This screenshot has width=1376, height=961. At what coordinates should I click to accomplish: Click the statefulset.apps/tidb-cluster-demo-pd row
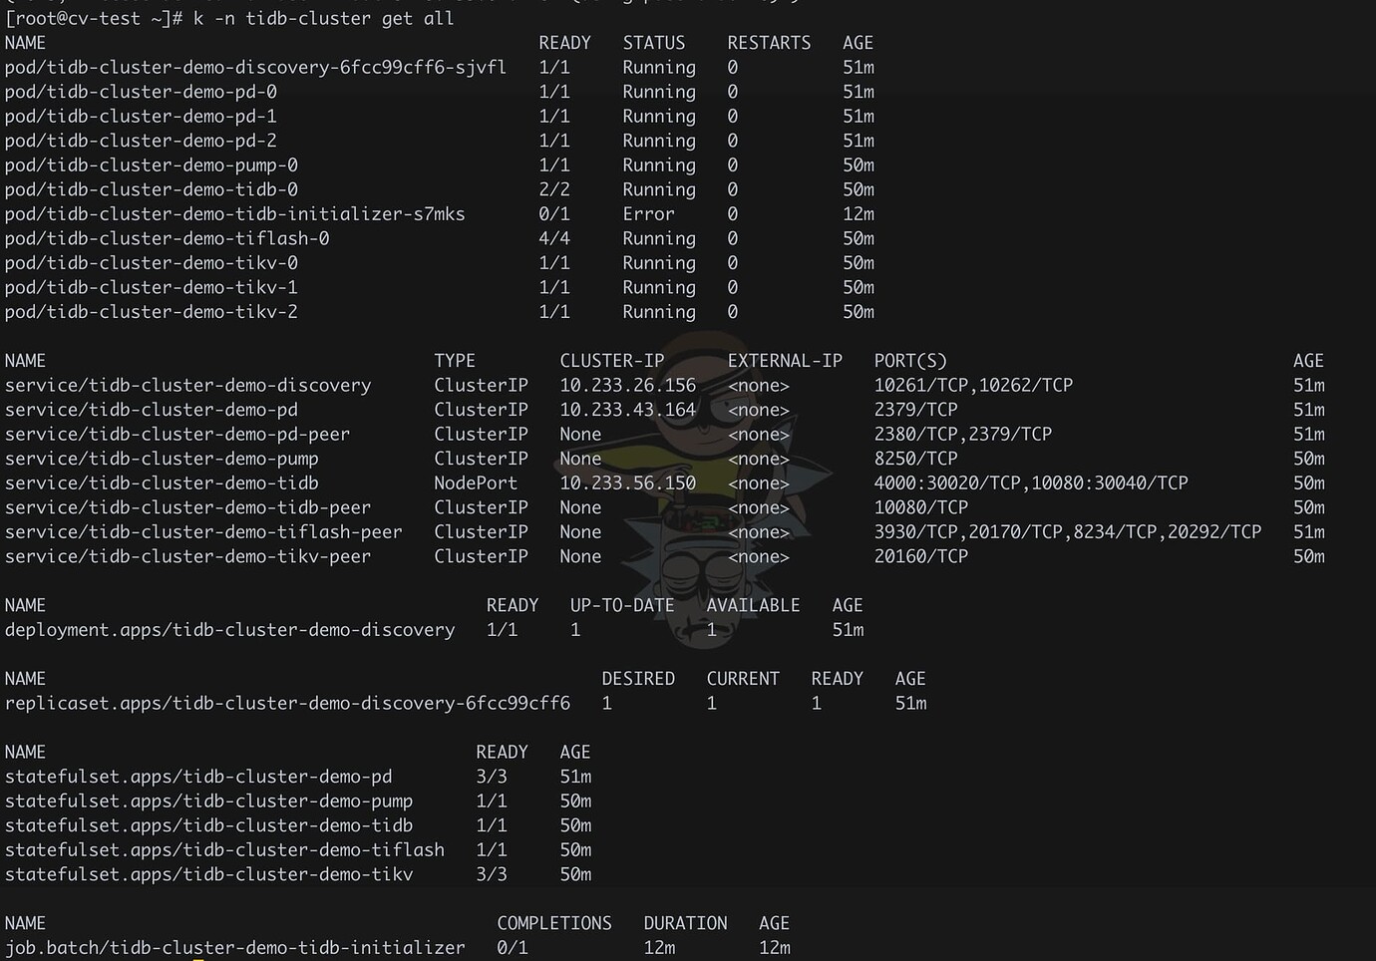pos(198,777)
